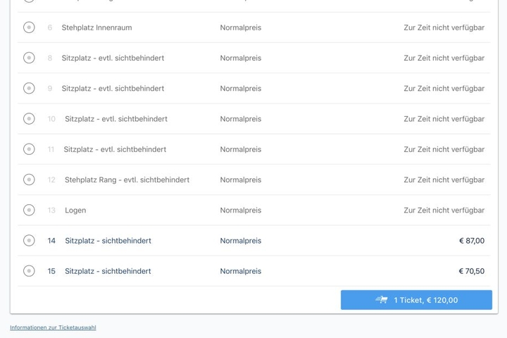Select radio button for category 10 Sitzplatz
The width and height of the screenshot is (507, 338).
[x=29, y=119]
